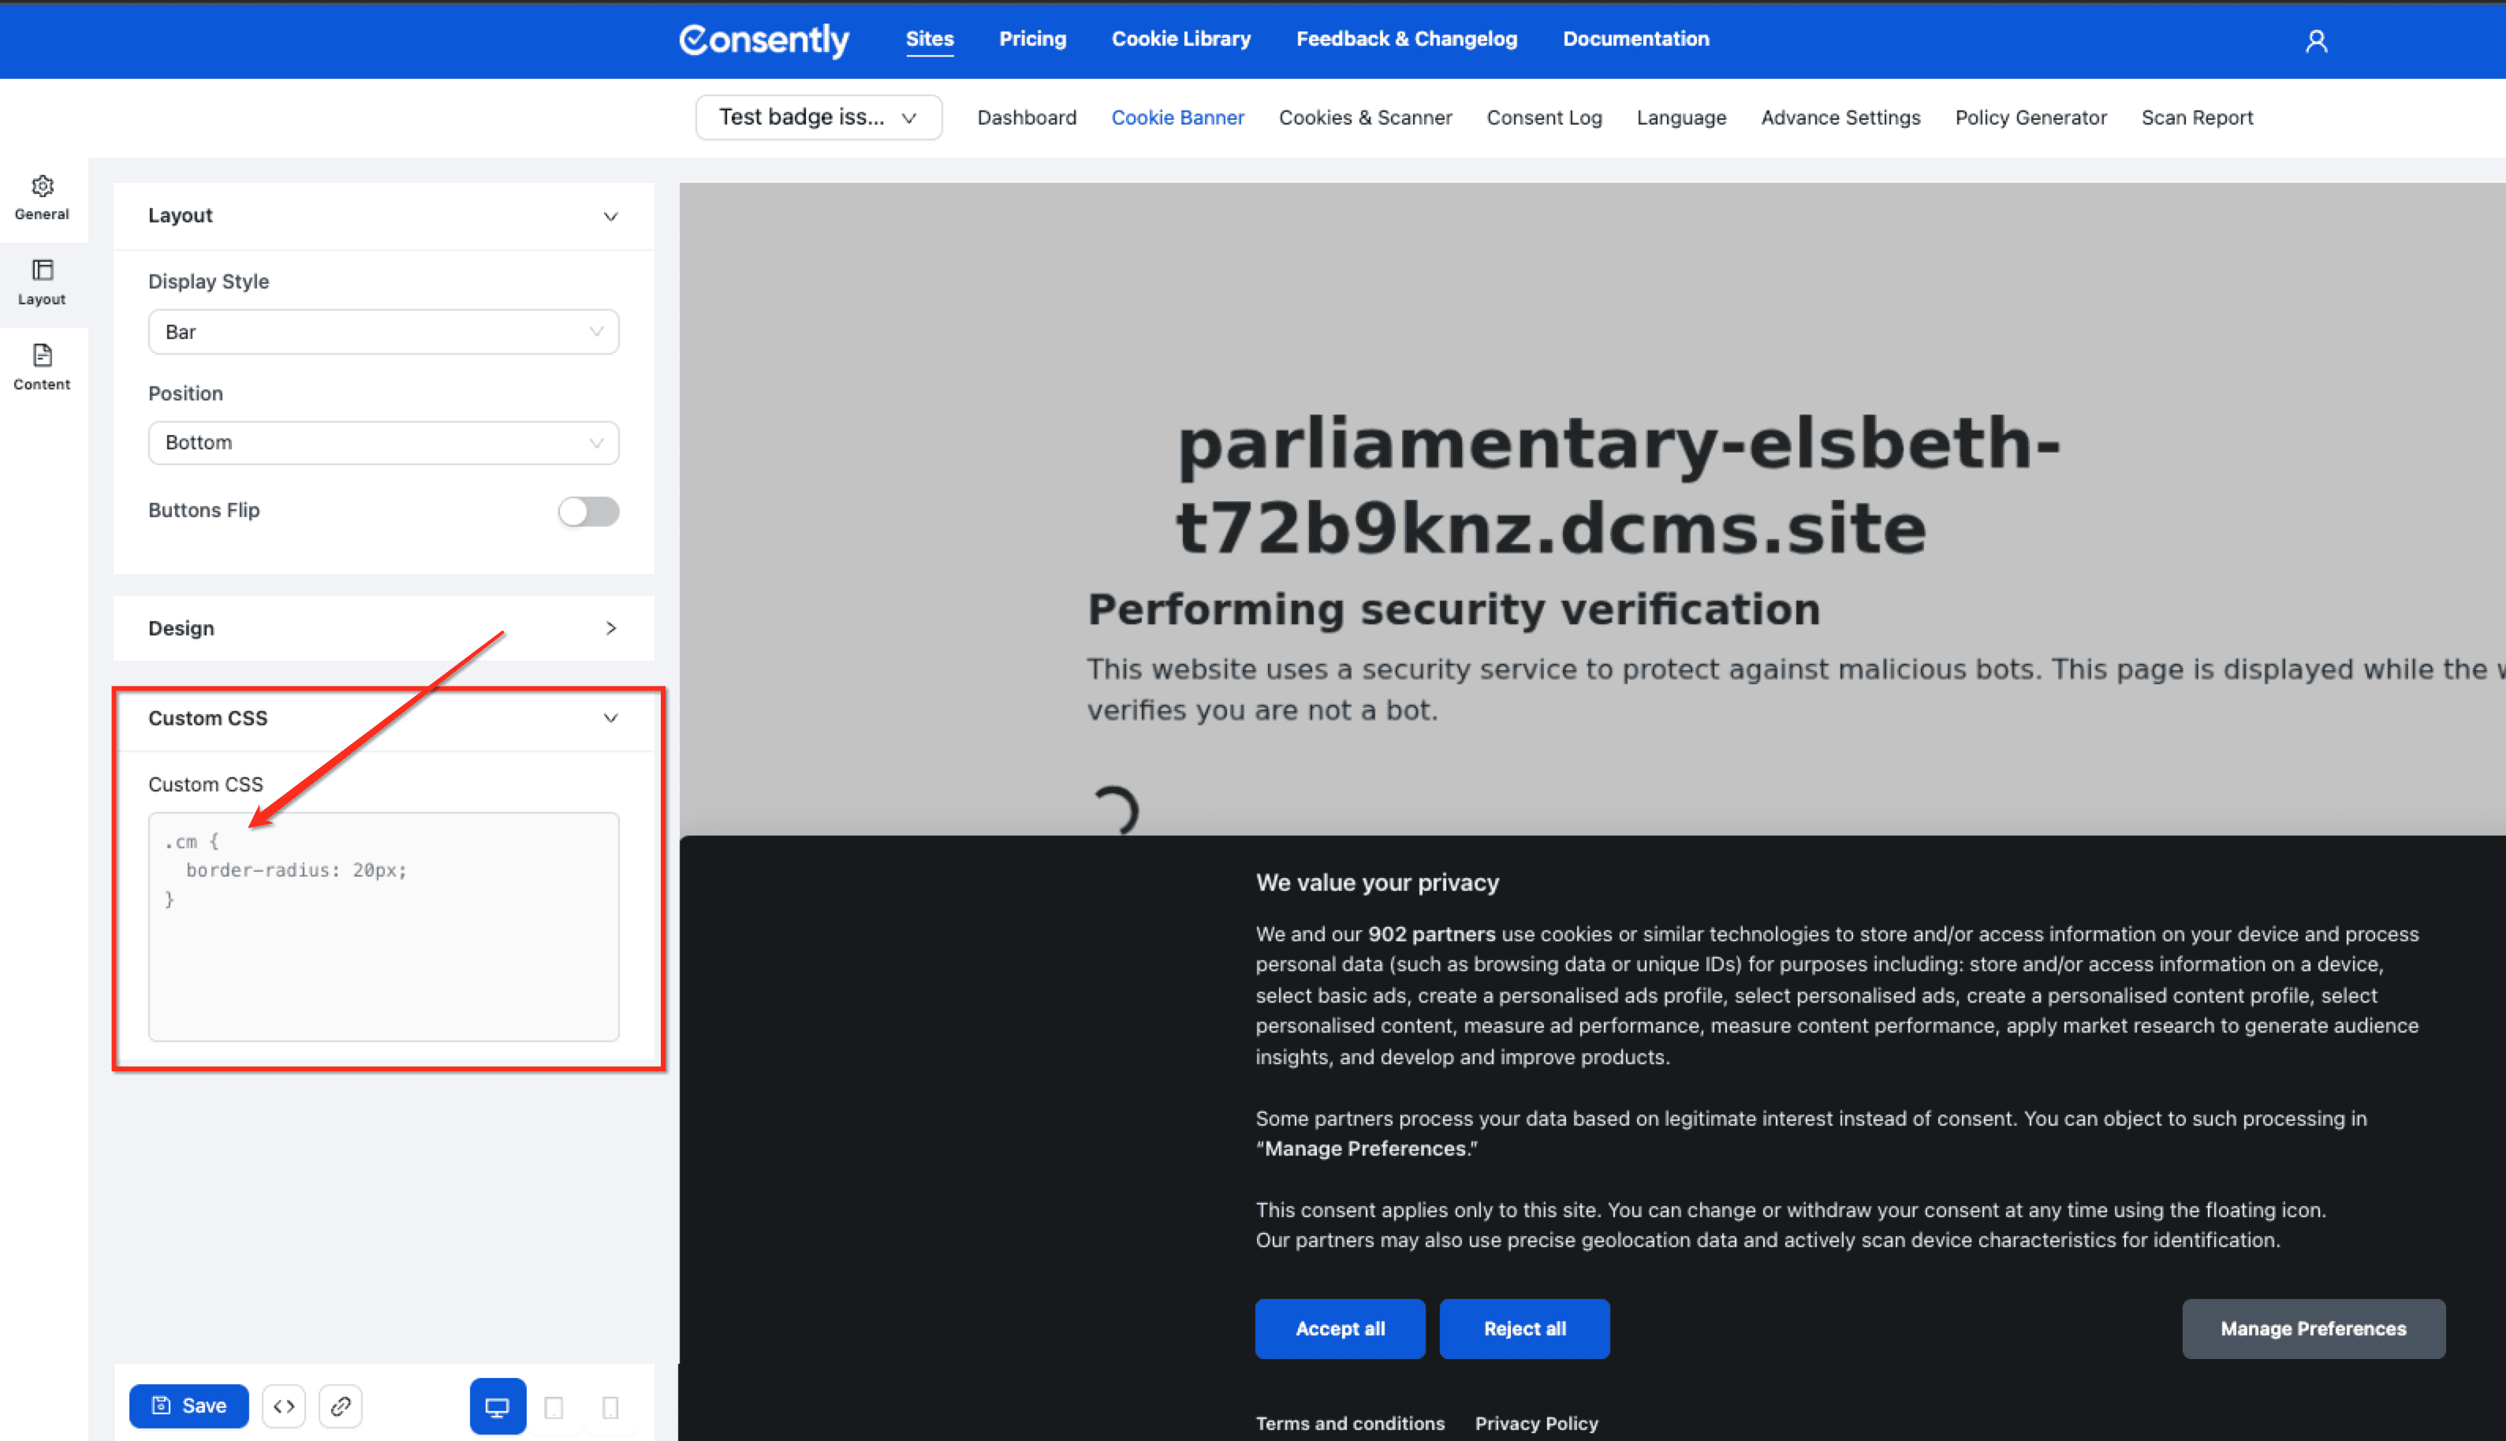Open the site selector dropdown
The width and height of the screenshot is (2506, 1441).
point(818,117)
